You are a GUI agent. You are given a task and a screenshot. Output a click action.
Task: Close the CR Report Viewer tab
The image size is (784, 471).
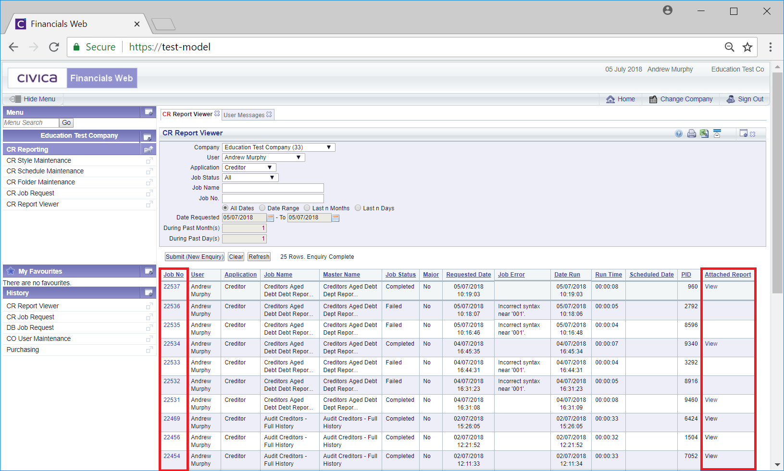click(217, 114)
